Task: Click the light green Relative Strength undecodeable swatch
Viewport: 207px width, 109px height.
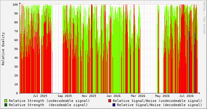Action: (x=6, y=101)
